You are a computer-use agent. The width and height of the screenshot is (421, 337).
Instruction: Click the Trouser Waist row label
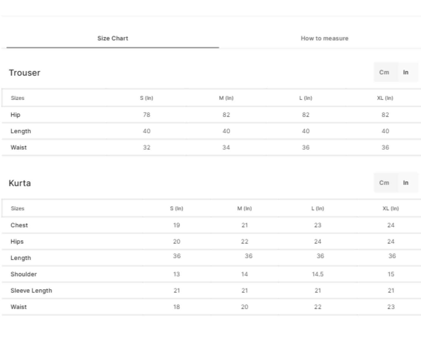(19, 147)
